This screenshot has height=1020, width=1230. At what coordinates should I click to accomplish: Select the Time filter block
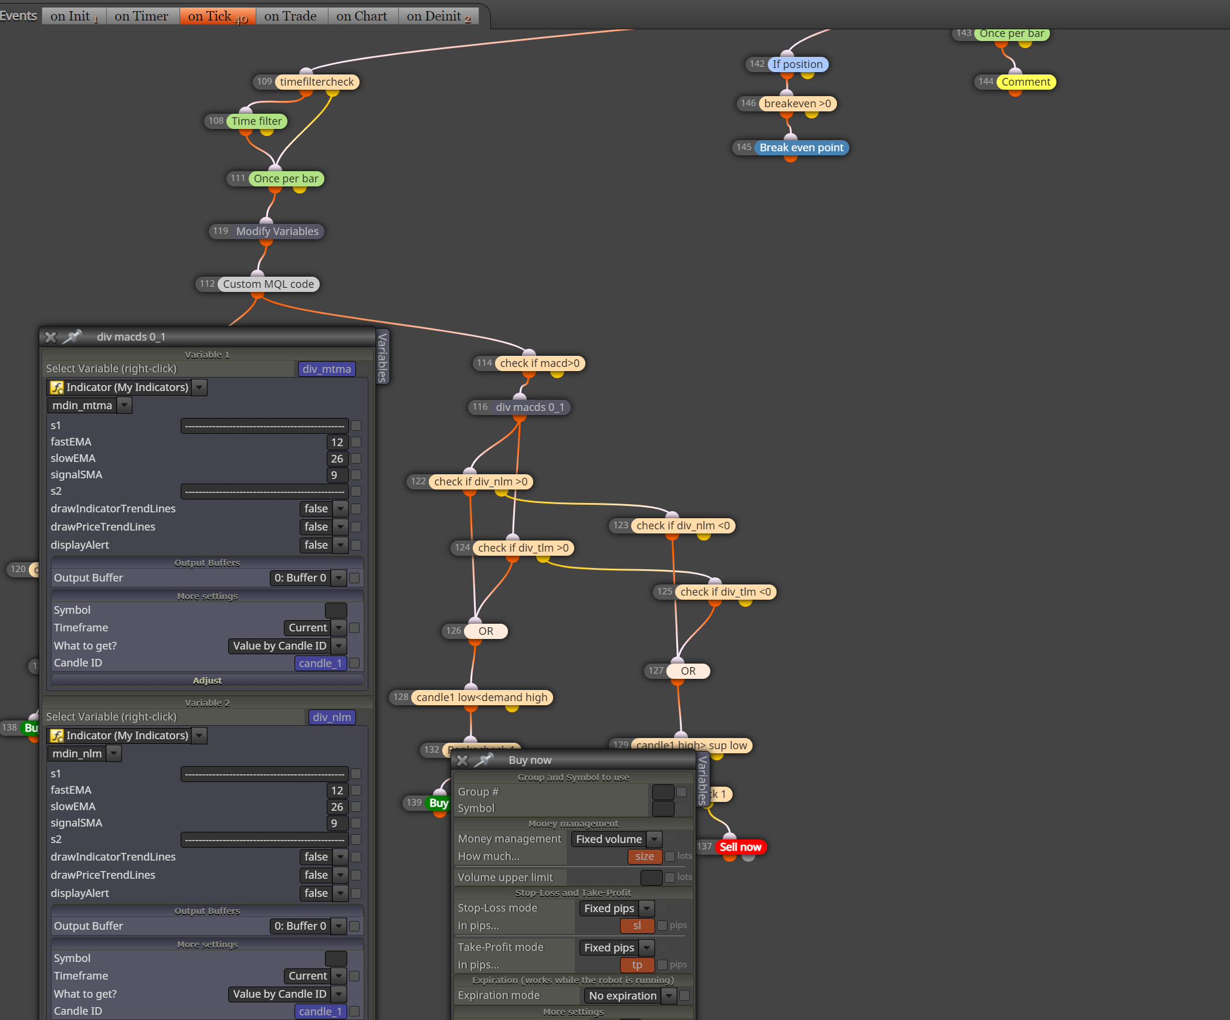pyautogui.click(x=257, y=121)
